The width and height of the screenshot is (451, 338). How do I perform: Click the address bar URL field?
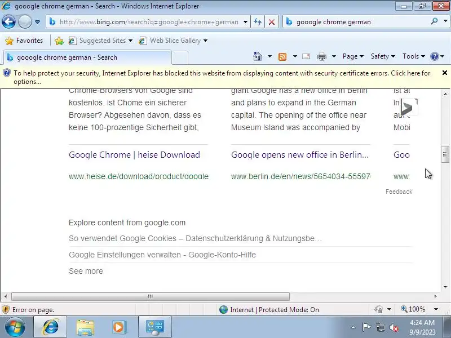[149, 22]
